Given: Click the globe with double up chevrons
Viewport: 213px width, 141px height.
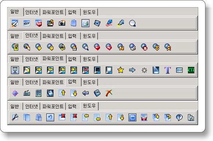Looking at the screenshot, I should 168,47.
